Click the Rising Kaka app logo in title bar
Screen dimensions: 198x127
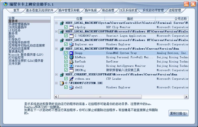coord(6,4)
